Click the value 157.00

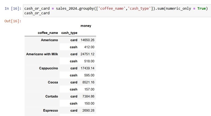(89, 89)
